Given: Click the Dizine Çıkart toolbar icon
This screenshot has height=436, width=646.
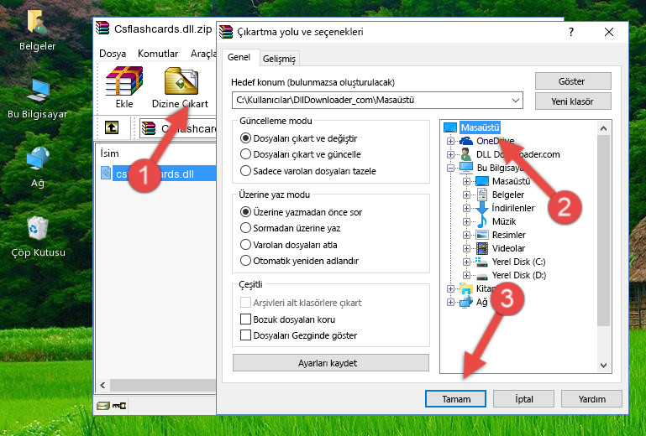Looking at the screenshot, I should (x=181, y=81).
